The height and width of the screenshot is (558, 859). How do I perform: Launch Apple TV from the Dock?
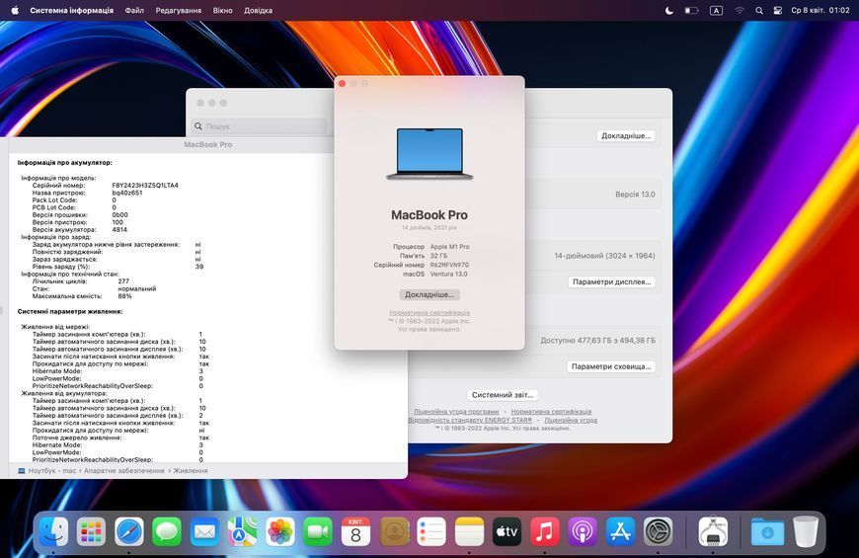508,531
